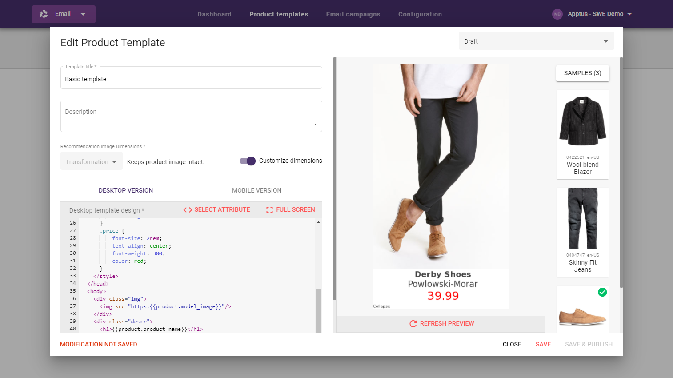Click the Full Screen expand icon

coord(269,210)
